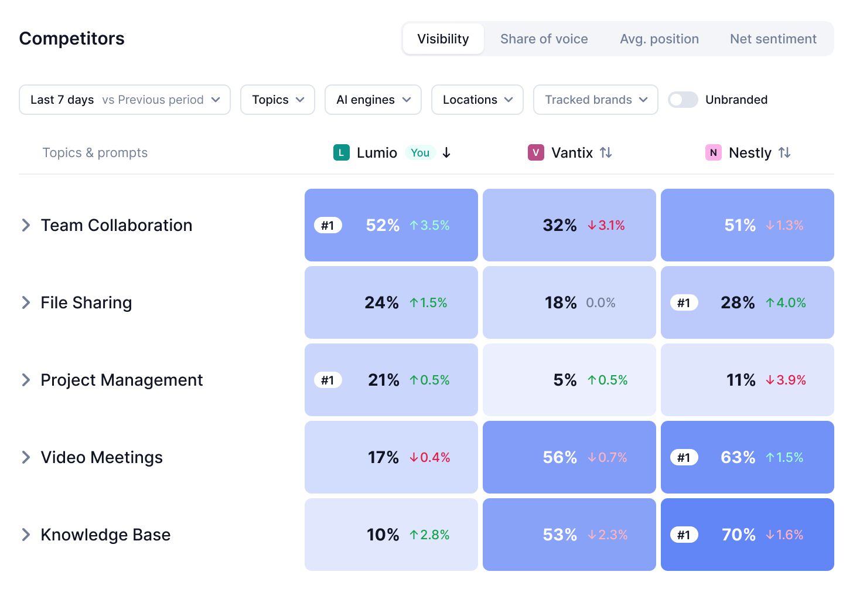Click the Vantix column header name
Viewport: 853px width, 592px height.
(572, 152)
